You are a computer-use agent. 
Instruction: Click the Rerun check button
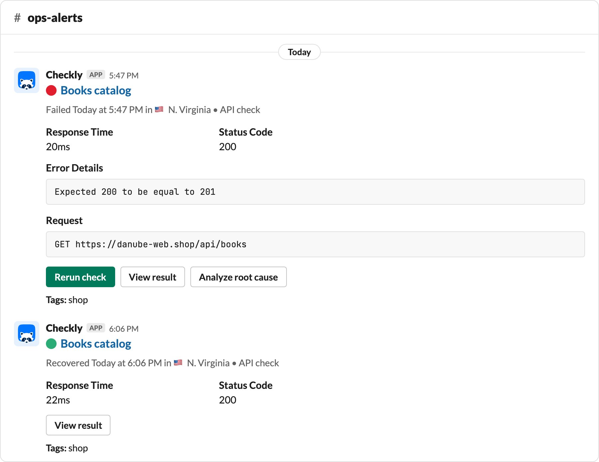point(81,277)
